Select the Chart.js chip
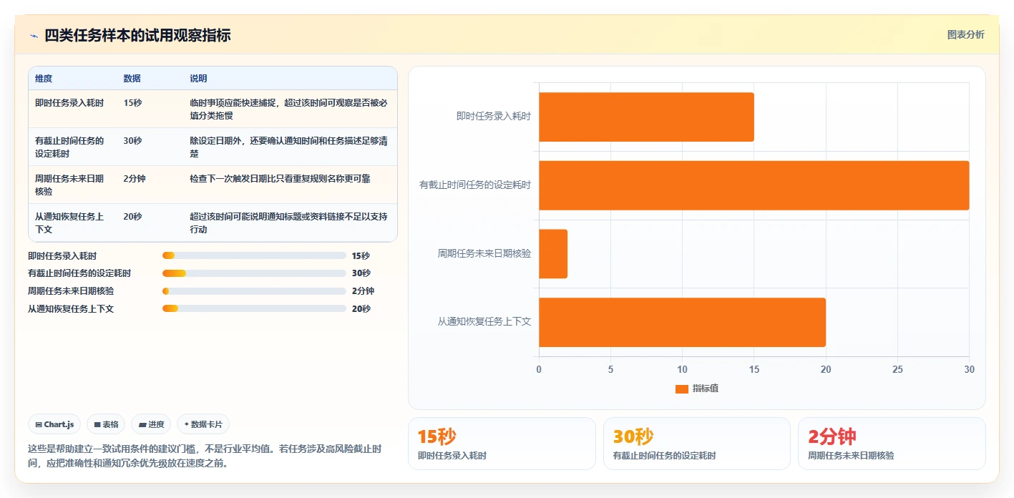The height and width of the screenshot is (498, 1014). [55, 424]
